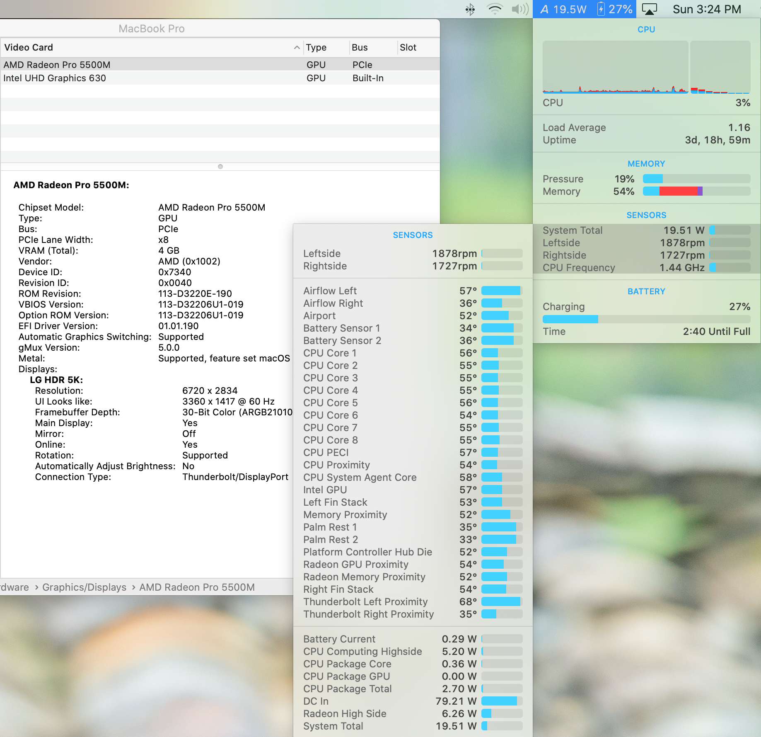Viewport: 761px width, 737px height.
Task: Select the Airport temperature row
Action: (x=413, y=315)
